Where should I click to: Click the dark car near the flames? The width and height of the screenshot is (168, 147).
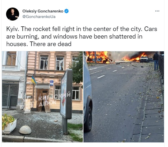coord(144,59)
